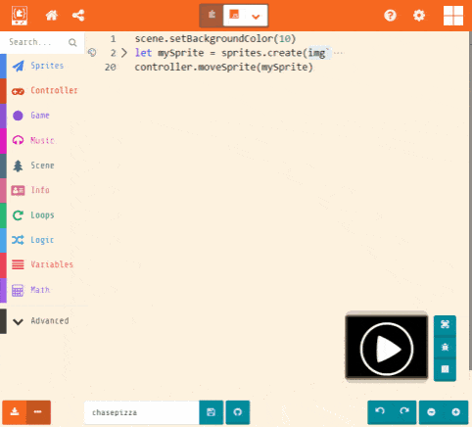Image resolution: width=472 pixels, height=427 pixels.
Task: Expand the folded mySprite code line
Action: (x=124, y=53)
